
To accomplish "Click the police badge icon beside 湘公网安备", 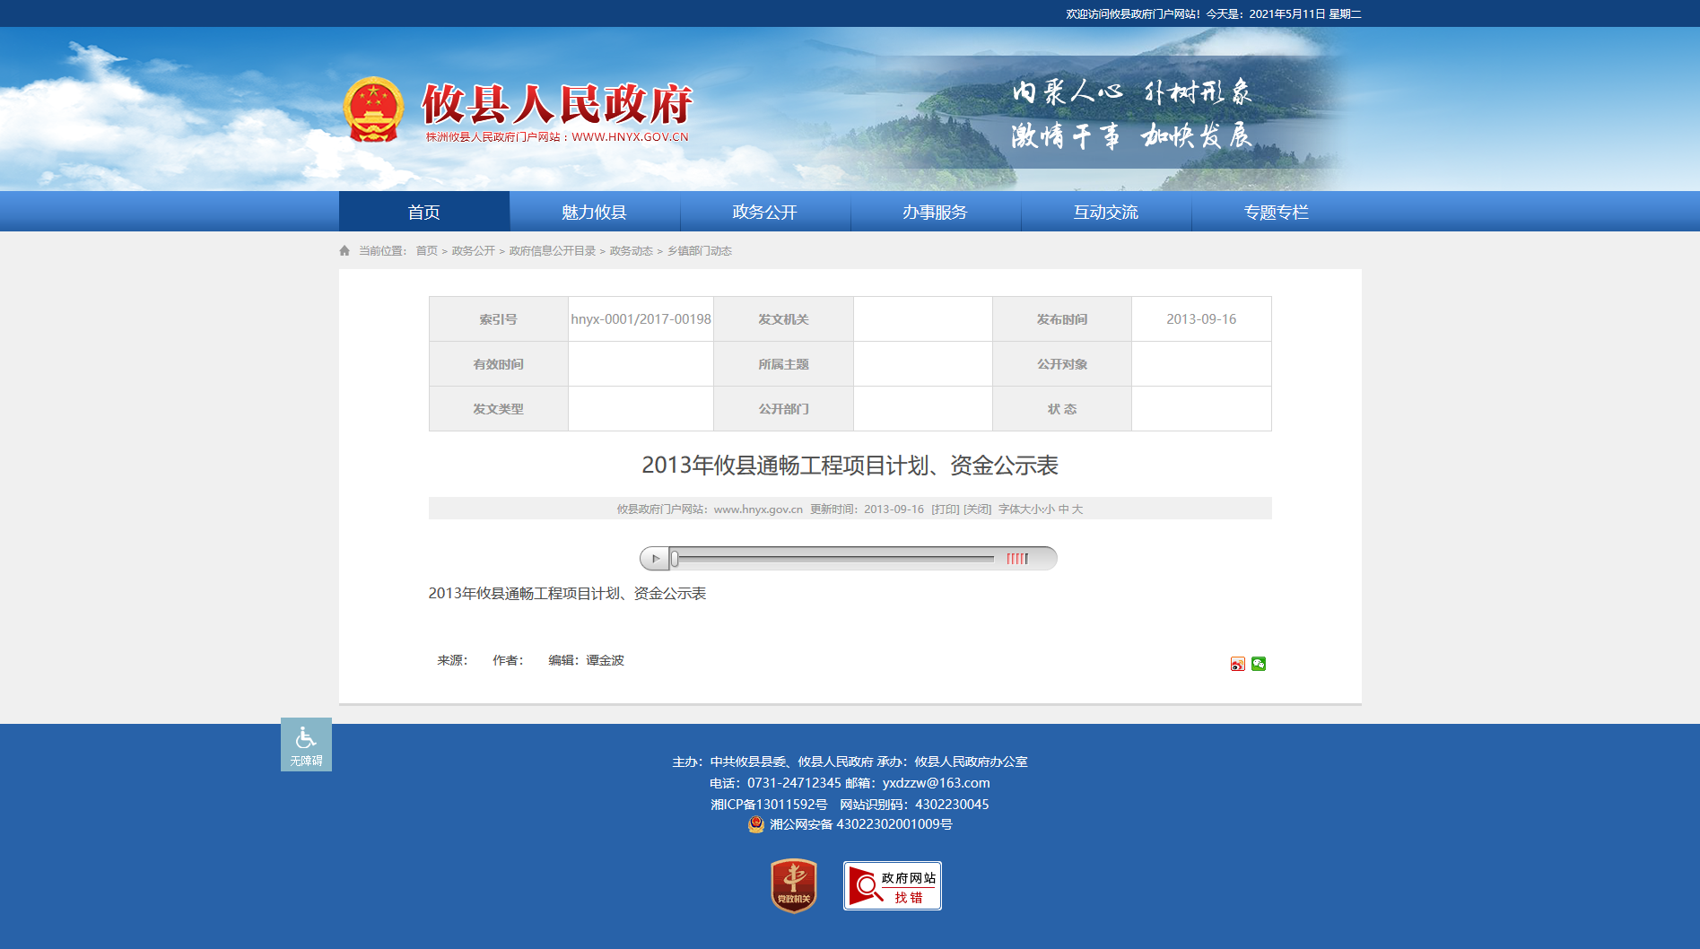I will [756, 824].
